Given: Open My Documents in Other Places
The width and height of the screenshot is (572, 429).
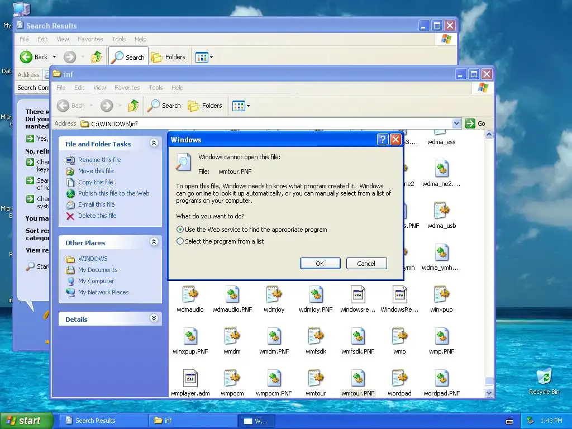Looking at the screenshot, I should (98, 270).
